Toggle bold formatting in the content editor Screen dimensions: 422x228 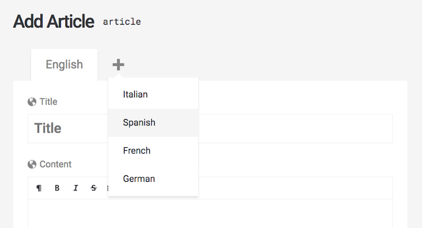(x=57, y=188)
